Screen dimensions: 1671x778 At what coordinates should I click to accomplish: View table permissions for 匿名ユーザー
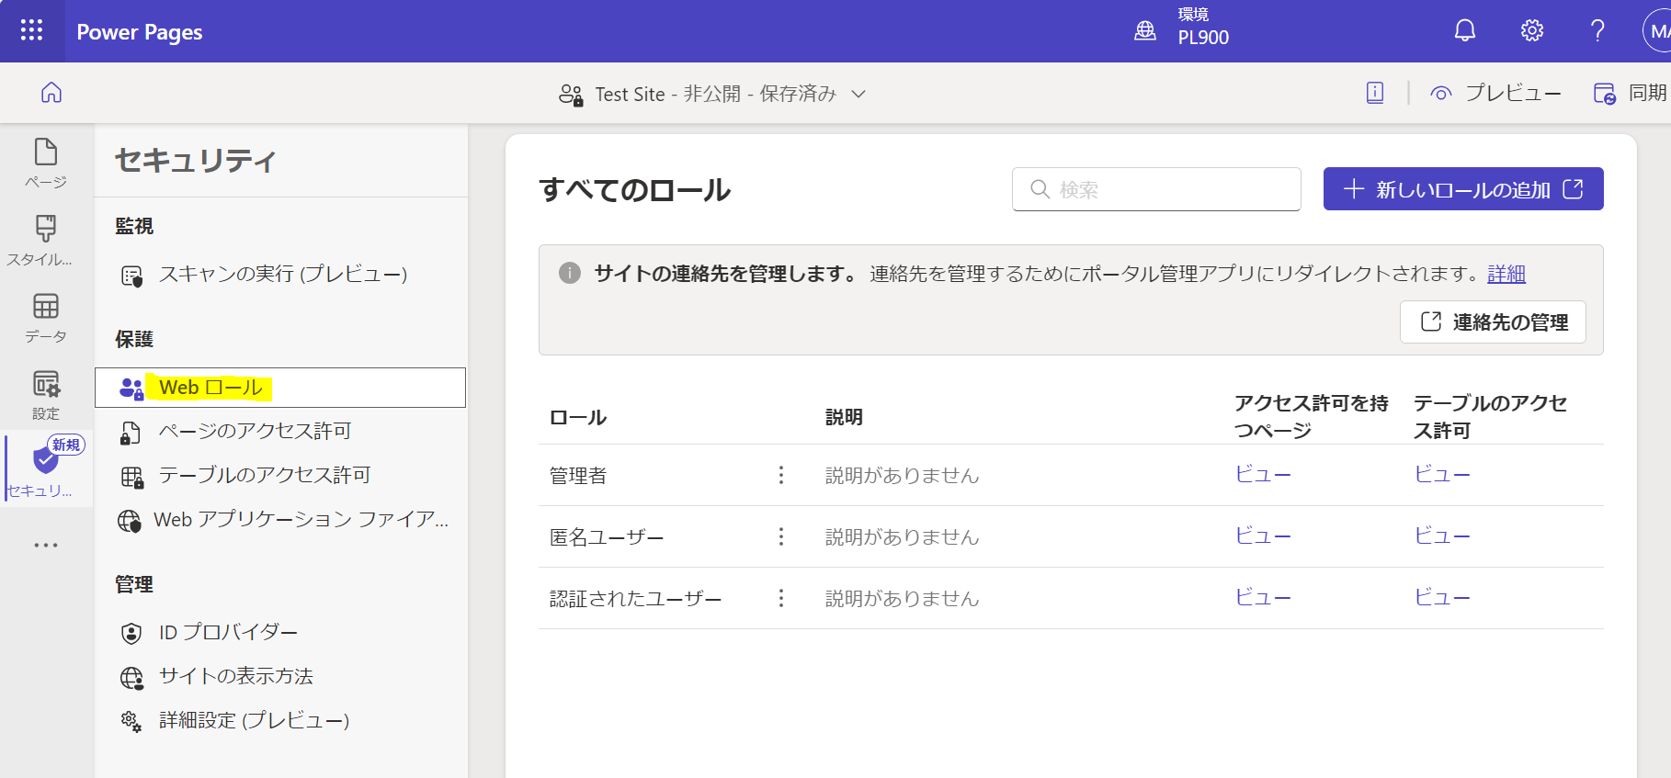coord(1442,536)
